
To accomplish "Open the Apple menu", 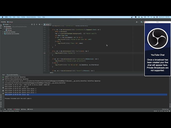I will coord(2,17).
